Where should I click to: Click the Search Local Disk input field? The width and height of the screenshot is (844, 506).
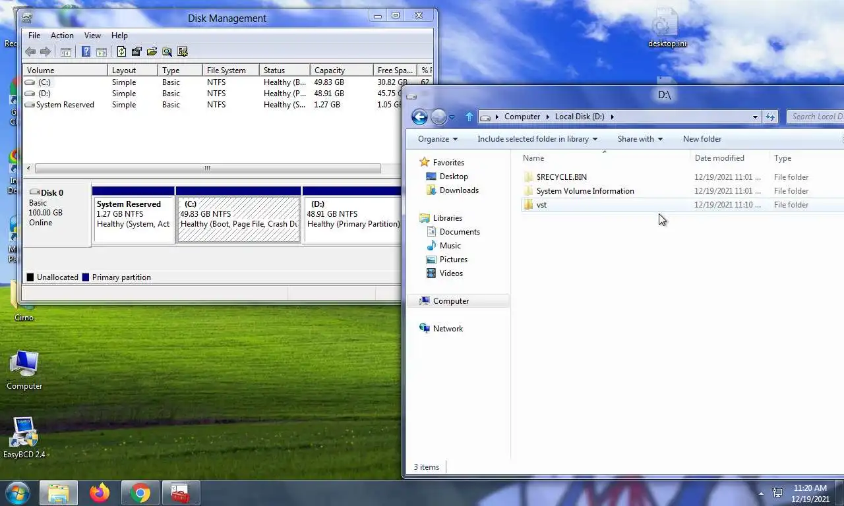pos(816,117)
